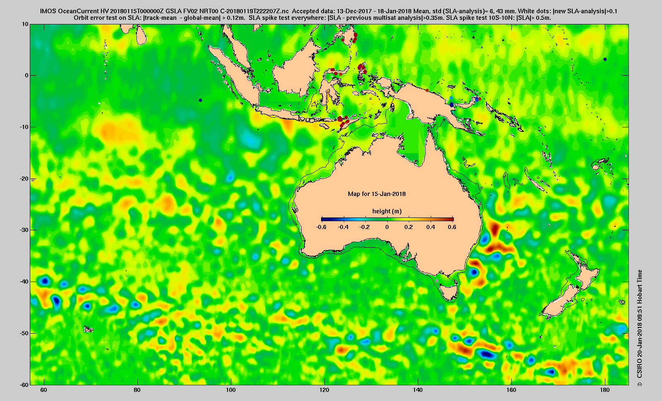
Task: Click the latitude axis label -50
Action: [x=24, y=333]
